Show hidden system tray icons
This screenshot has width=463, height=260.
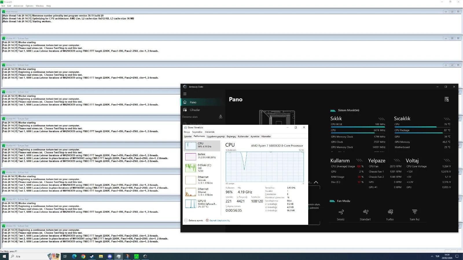point(432,256)
